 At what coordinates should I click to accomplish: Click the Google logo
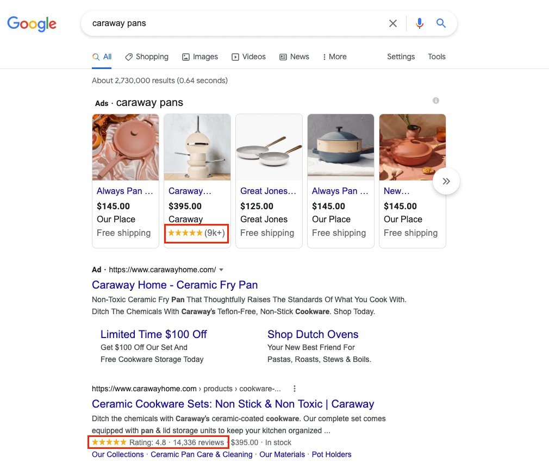click(32, 23)
